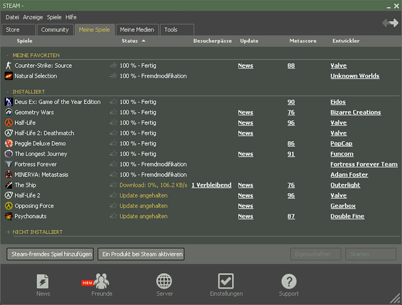Open the Freunde friends list icon
This screenshot has width=402, height=305.
tap(101, 281)
